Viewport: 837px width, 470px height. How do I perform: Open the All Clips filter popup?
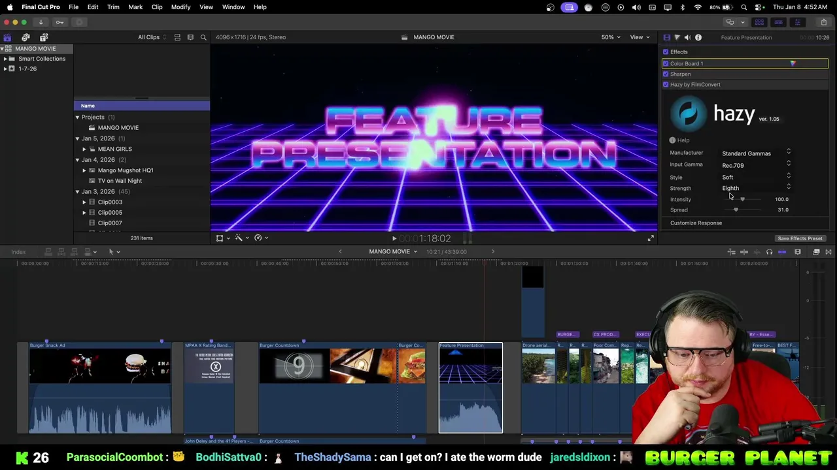click(x=152, y=37)
